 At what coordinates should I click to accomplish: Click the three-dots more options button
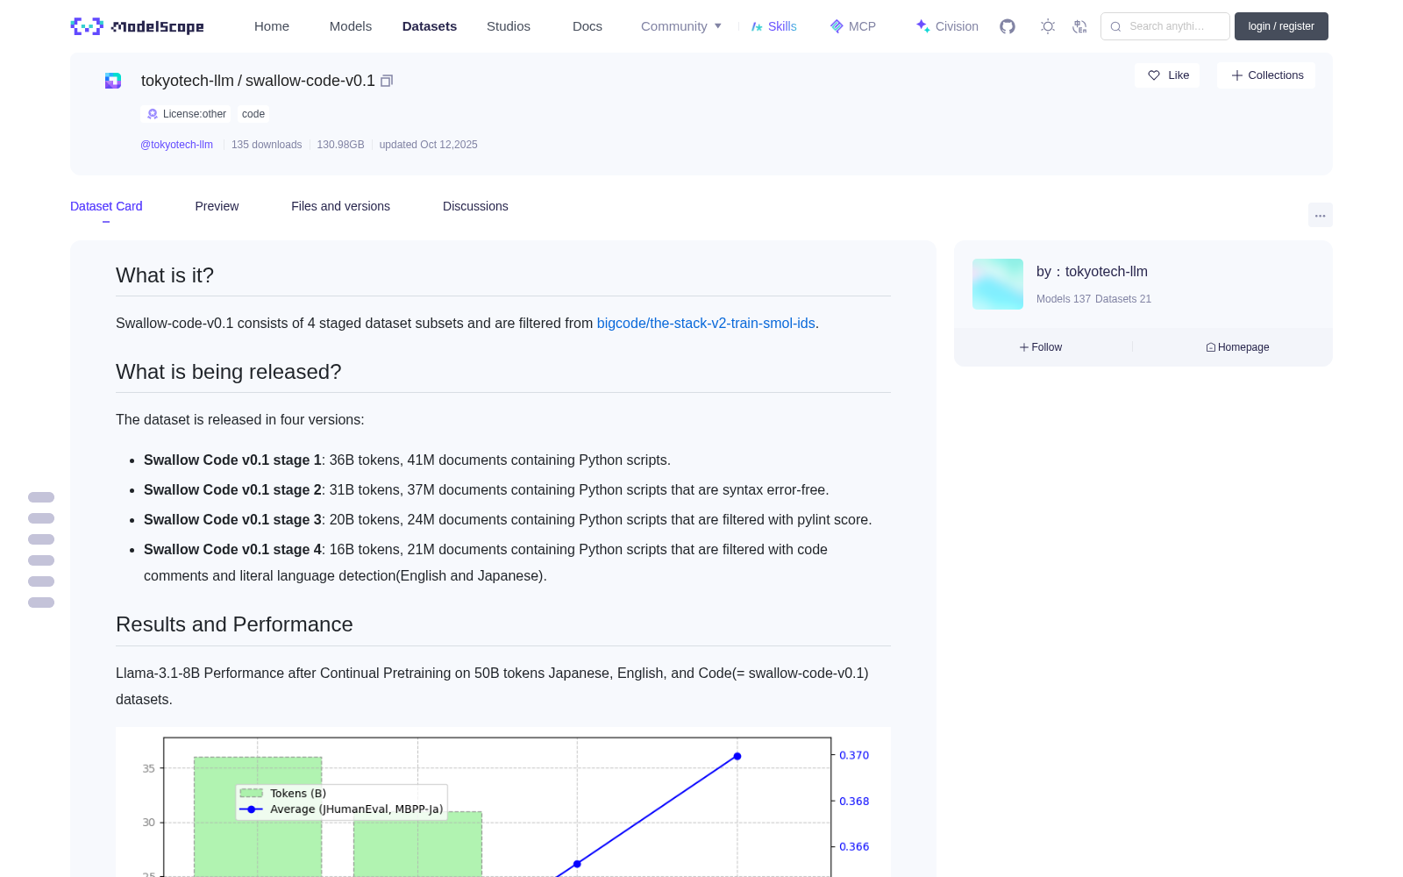[x=1320, y=215]
